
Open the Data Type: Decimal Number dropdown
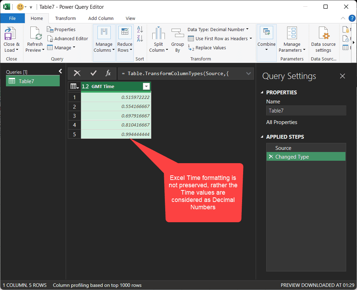click(x=218, y=29)
